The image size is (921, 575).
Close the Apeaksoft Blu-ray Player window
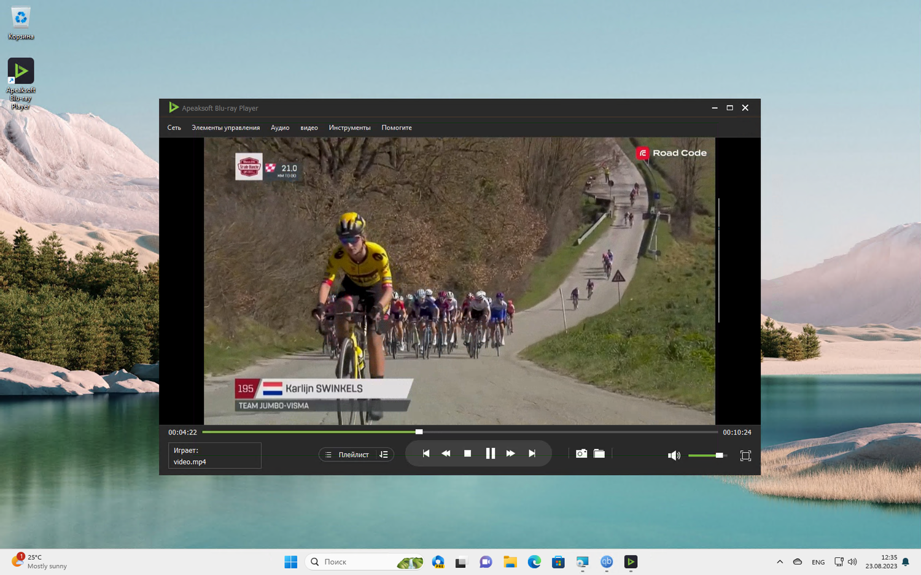point(745,107)
